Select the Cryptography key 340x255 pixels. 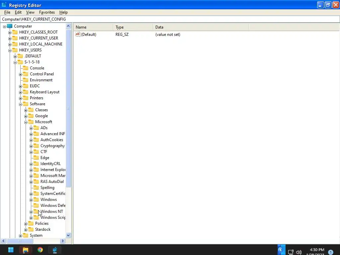pyautogui.click(x=52, y=146)
